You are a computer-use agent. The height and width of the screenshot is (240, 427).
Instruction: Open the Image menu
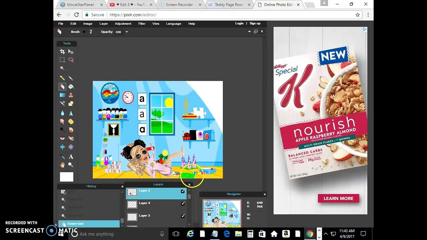click(88, 24)
